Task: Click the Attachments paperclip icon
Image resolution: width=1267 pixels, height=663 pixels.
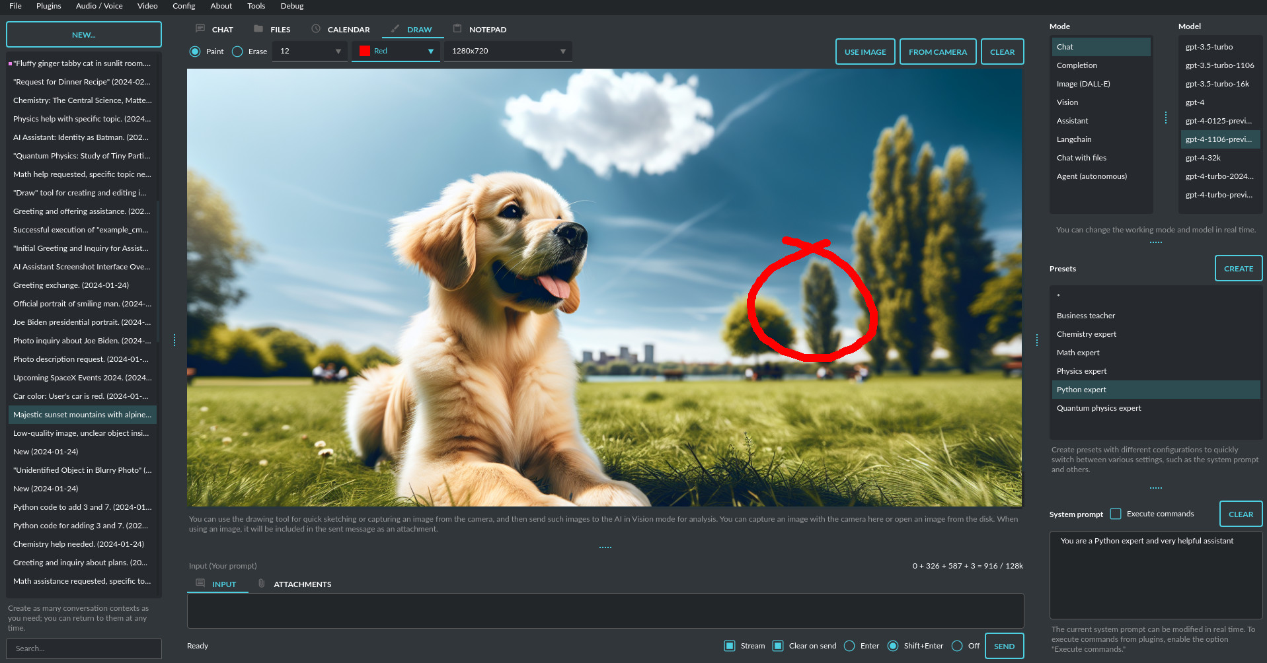Action: (261, 583)
